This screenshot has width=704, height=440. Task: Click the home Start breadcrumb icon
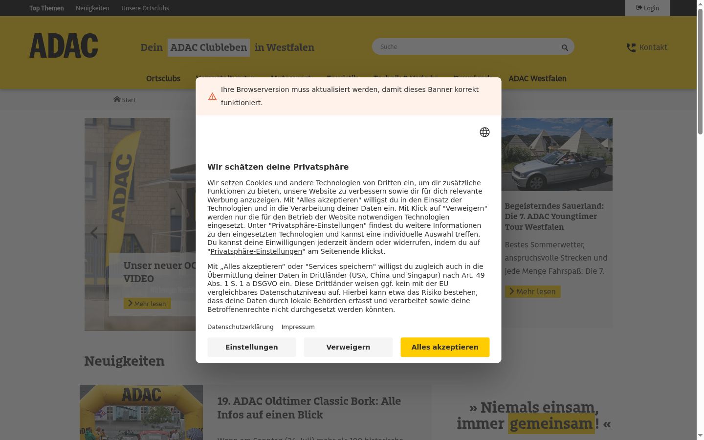[117, 99]
